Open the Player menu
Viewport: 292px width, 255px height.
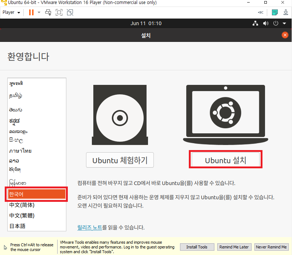click(11, 12)
